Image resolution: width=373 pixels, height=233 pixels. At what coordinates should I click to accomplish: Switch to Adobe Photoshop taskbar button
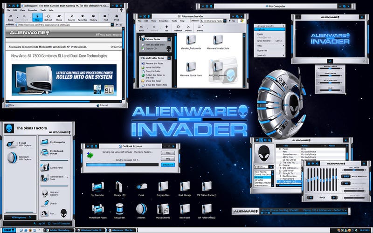point(59,230)
